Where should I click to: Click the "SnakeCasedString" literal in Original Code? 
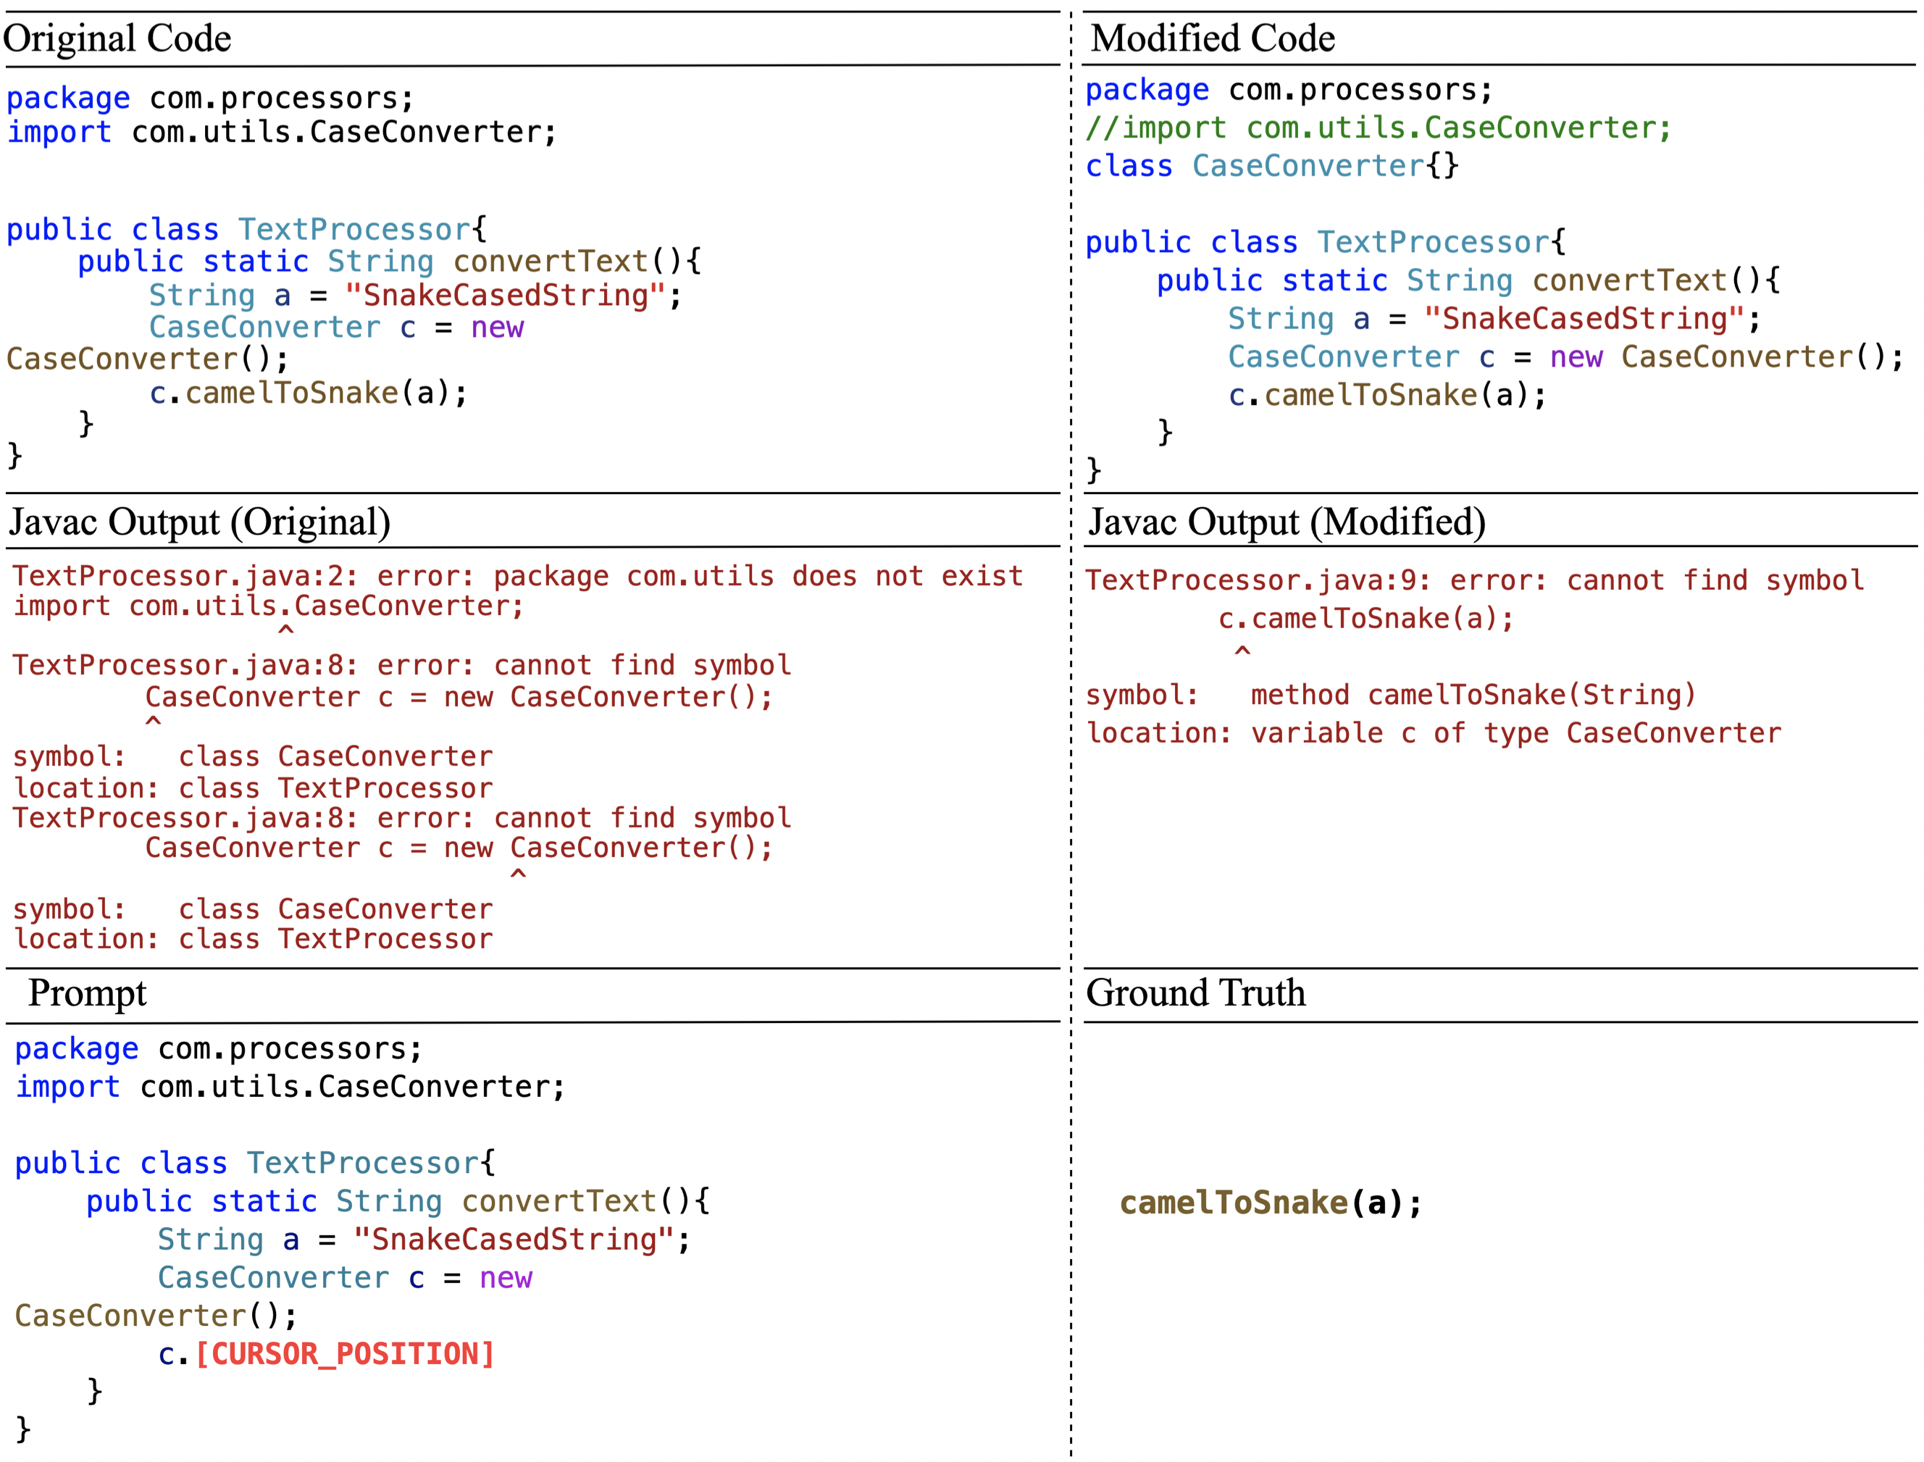click(505, 296)
